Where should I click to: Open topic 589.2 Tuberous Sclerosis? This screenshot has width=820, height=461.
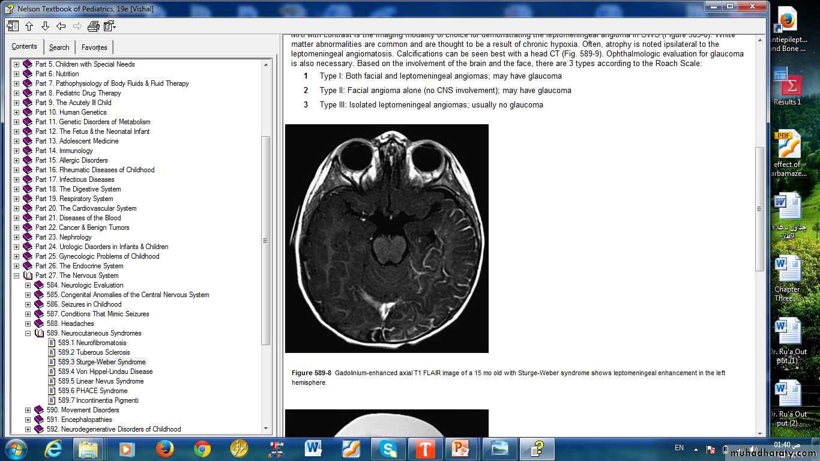94,352
